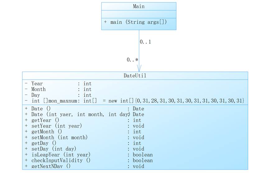This screenshot has height=173, width=269.
Task: Select the 0..* multiplicity label
Action: click(x=132, y=60)
